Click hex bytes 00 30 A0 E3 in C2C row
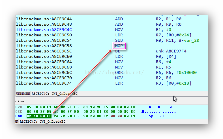This screenshot has height=139, width=223. coord(123,107)
